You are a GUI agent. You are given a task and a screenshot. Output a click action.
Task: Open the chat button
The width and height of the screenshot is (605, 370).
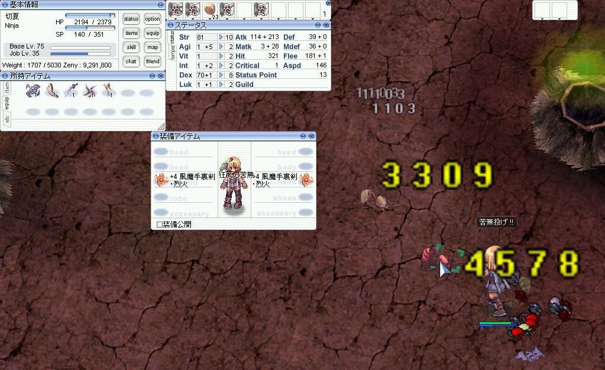[x=131, y=61]
